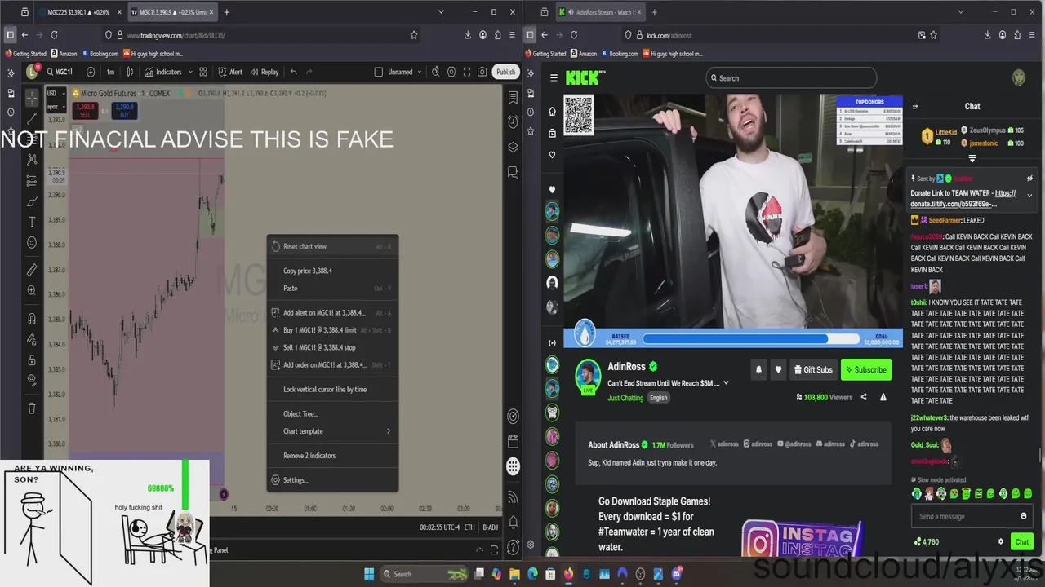Open the indicator templates grid icon
Screen dimensions: 1045x587
pos(203,72)
